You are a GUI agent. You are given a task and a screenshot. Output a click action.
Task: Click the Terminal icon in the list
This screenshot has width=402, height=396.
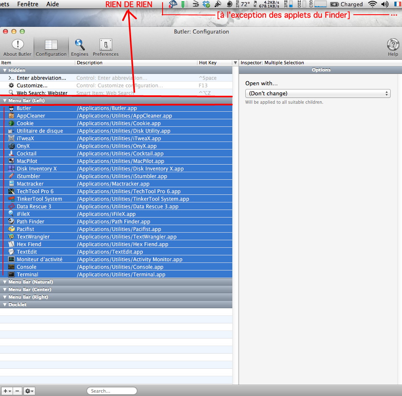12,275
